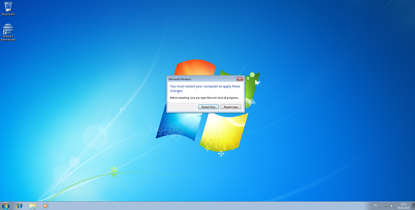Open the Windows Start menu orb
This screenshot has width=415, height=210.
pyautogui.click(x=6, y=206)
